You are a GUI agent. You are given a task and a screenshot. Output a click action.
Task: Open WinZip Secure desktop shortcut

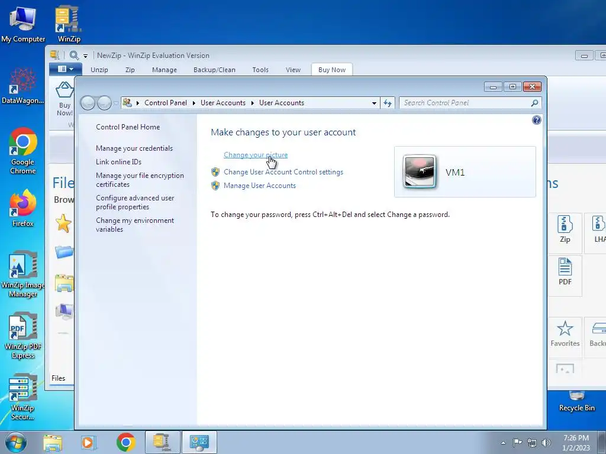pos(23,397)
